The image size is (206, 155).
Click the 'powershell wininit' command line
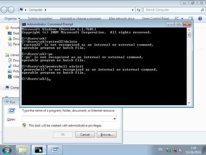53,66
